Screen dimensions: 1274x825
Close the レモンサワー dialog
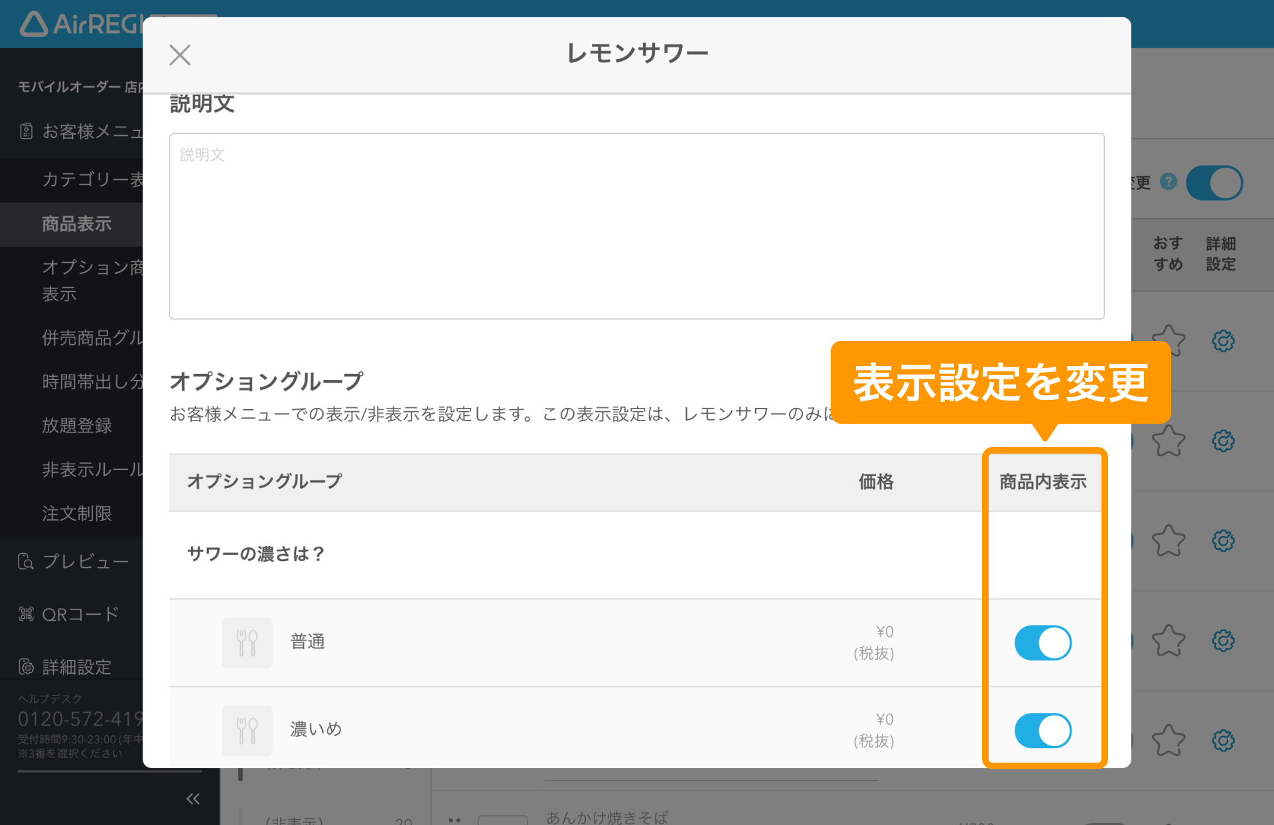(180, 55)
